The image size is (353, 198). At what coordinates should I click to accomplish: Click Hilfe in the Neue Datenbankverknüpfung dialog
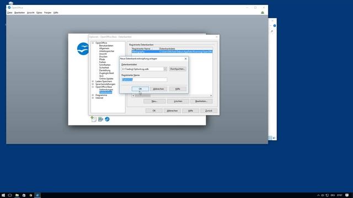pyautogui.click(x=178, y=89)
